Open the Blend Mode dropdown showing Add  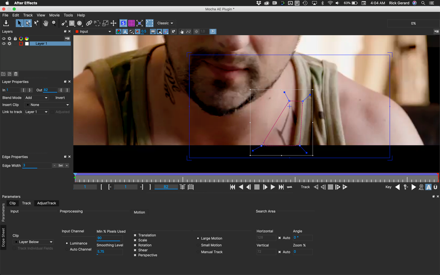tap(37, 97)
